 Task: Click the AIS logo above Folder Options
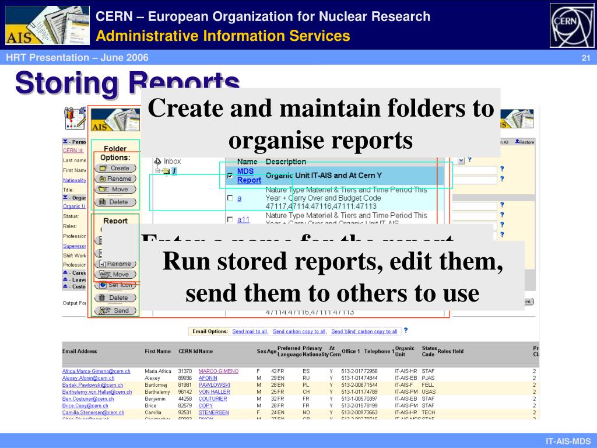point(115,120)
